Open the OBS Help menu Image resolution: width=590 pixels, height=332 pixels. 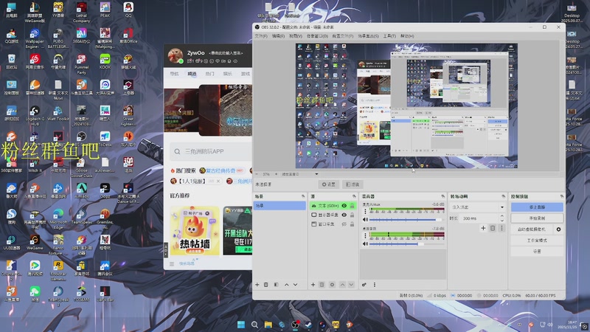[x=407, y=36]
